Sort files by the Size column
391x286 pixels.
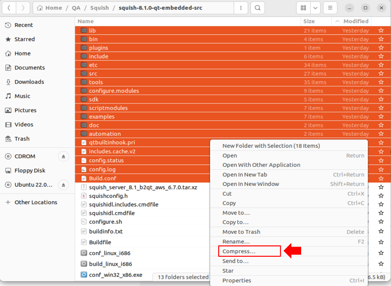pyautogui.click(x=309, y=21)
